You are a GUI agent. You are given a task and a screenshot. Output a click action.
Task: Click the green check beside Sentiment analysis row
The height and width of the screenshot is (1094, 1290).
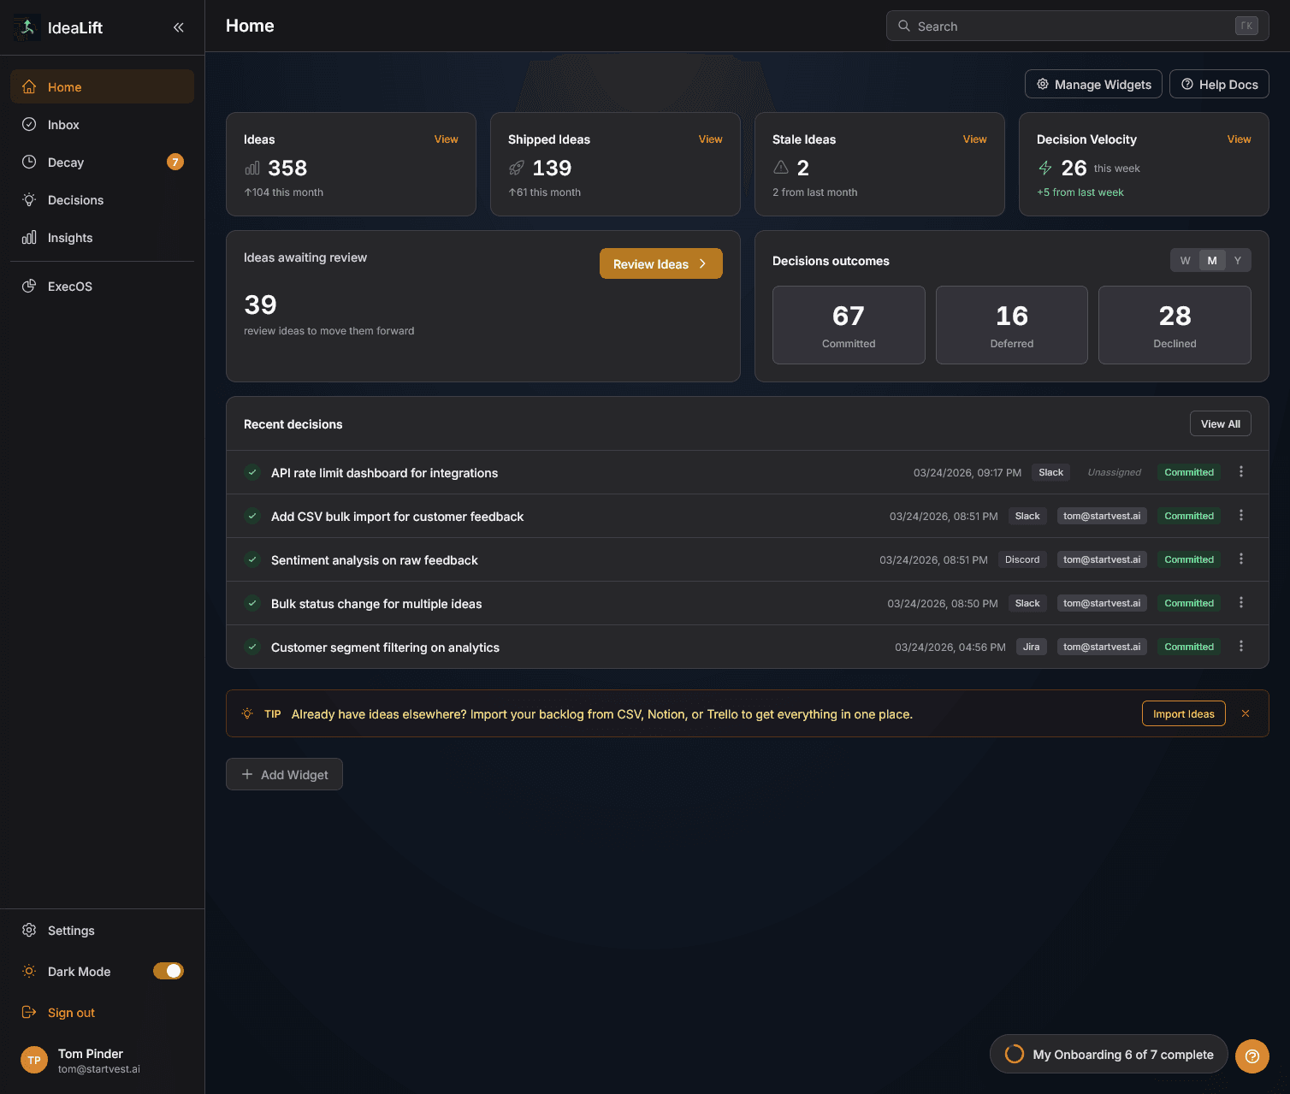click(x=252, y=559)
